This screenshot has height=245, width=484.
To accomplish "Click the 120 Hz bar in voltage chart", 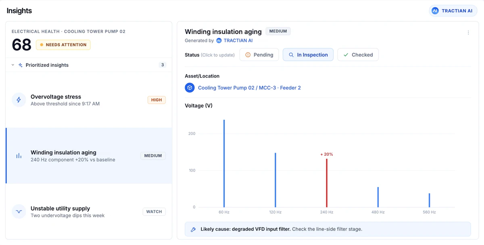I will coord(275,180).
